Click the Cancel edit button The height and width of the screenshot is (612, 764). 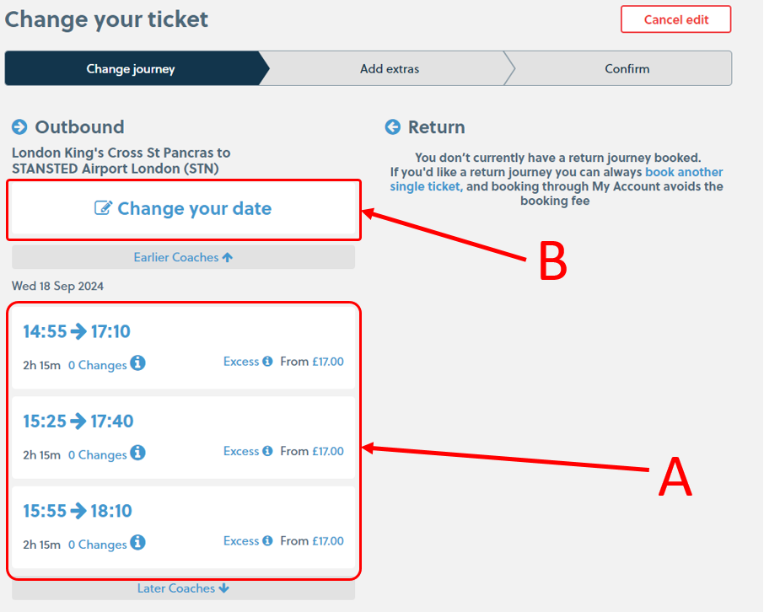click(675, 19)
